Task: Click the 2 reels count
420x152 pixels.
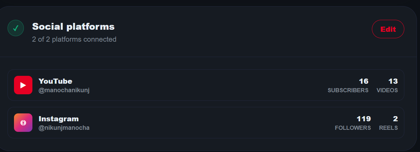Action: point(395,119)
